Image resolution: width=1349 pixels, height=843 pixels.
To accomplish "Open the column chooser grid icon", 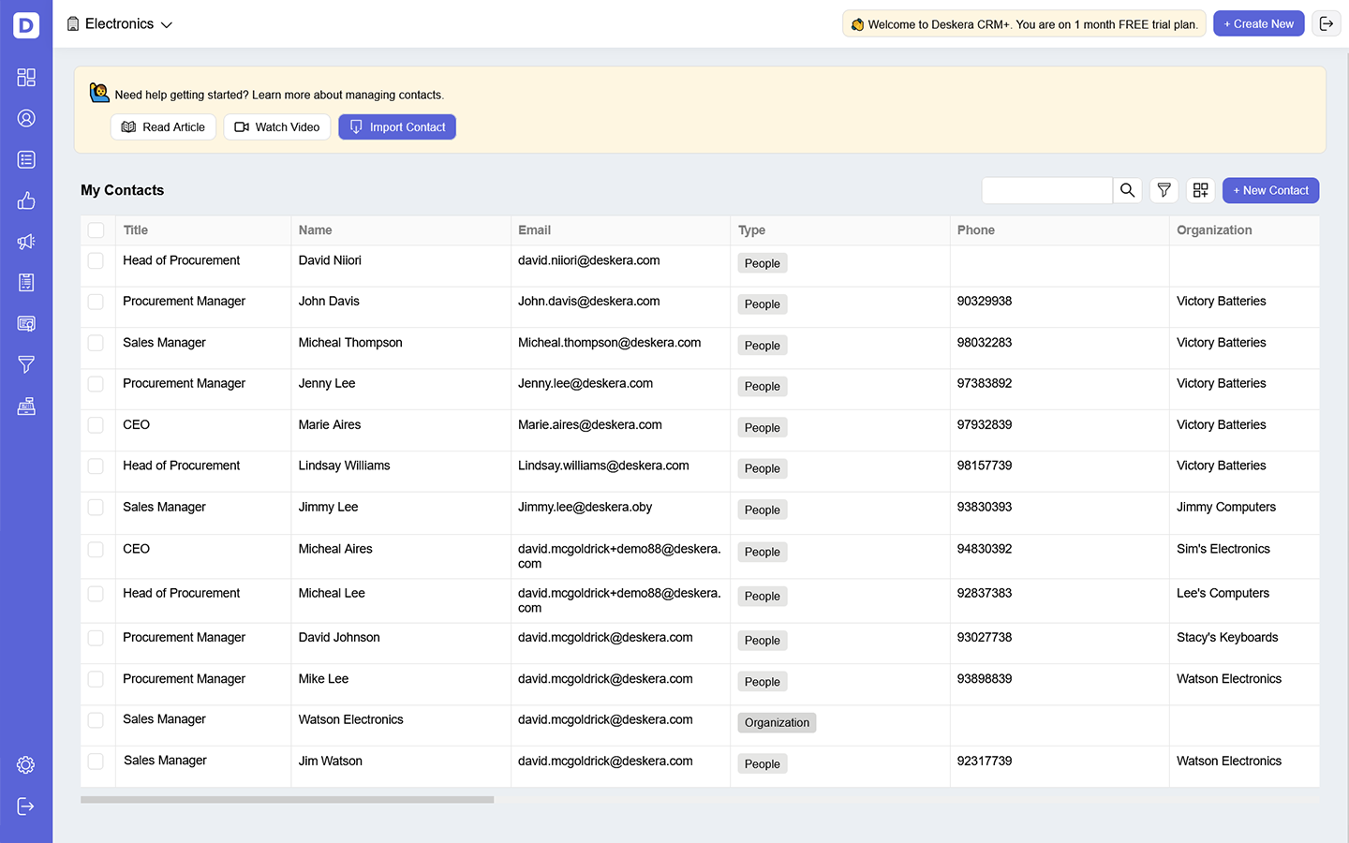I will pyautogui.click(x=1200, y=190).
